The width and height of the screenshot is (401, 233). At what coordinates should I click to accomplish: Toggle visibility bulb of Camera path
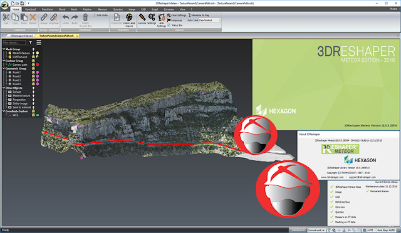click(33, 65)
